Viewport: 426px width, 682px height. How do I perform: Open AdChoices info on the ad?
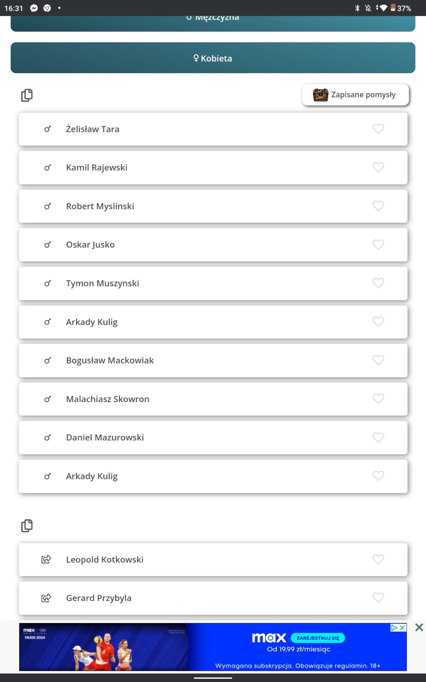[394, 628]
